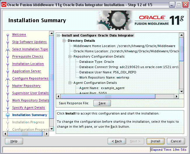Image resolution: width=190 pixels, height=154 pixels.
Task: Click the step list scroll down arrow
Action: click(52, 129)
